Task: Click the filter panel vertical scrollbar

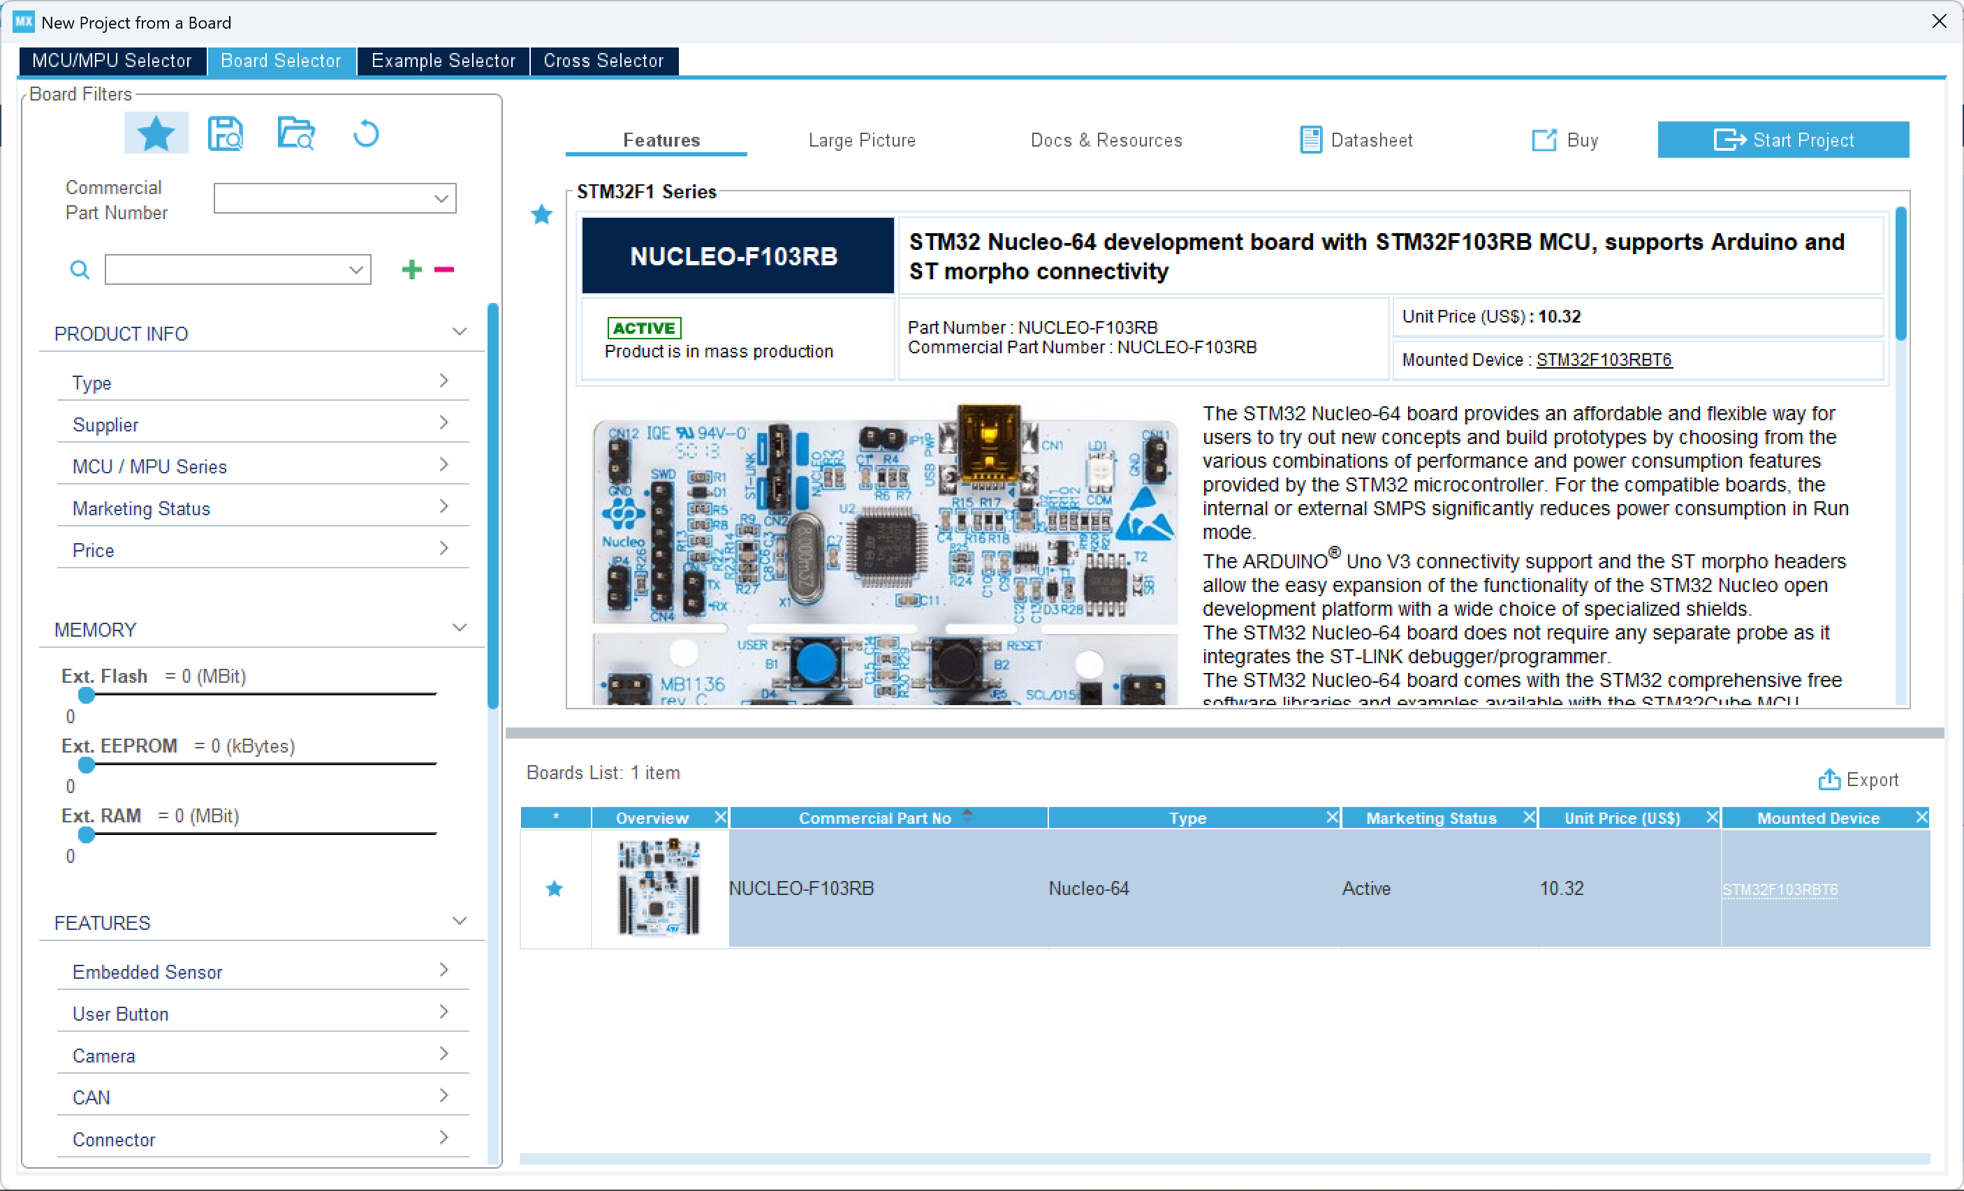Action: pyautogui.click(x=493, y=506)
